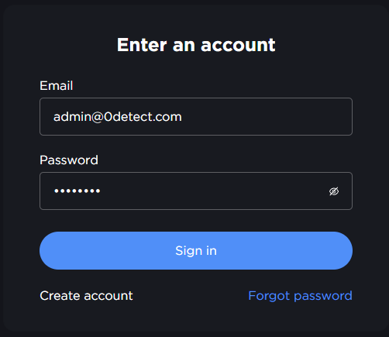The image size is (389, 337).
Task: Click the admin@0detect.com text in Email
Action: (x=118, y=117)
